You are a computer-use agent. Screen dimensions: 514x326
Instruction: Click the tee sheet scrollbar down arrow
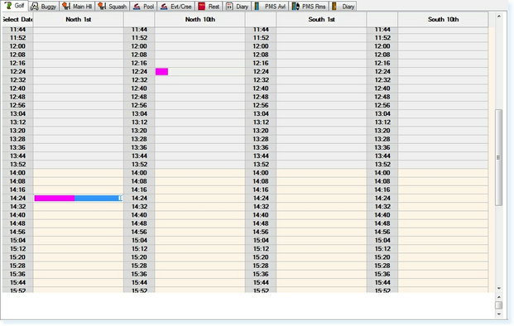pyautogui.click(x=498, y=288)
